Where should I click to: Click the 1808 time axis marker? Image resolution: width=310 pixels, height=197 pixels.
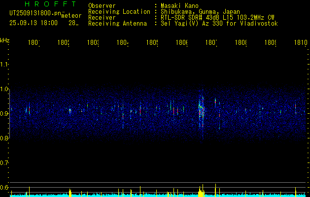(241, 42)
